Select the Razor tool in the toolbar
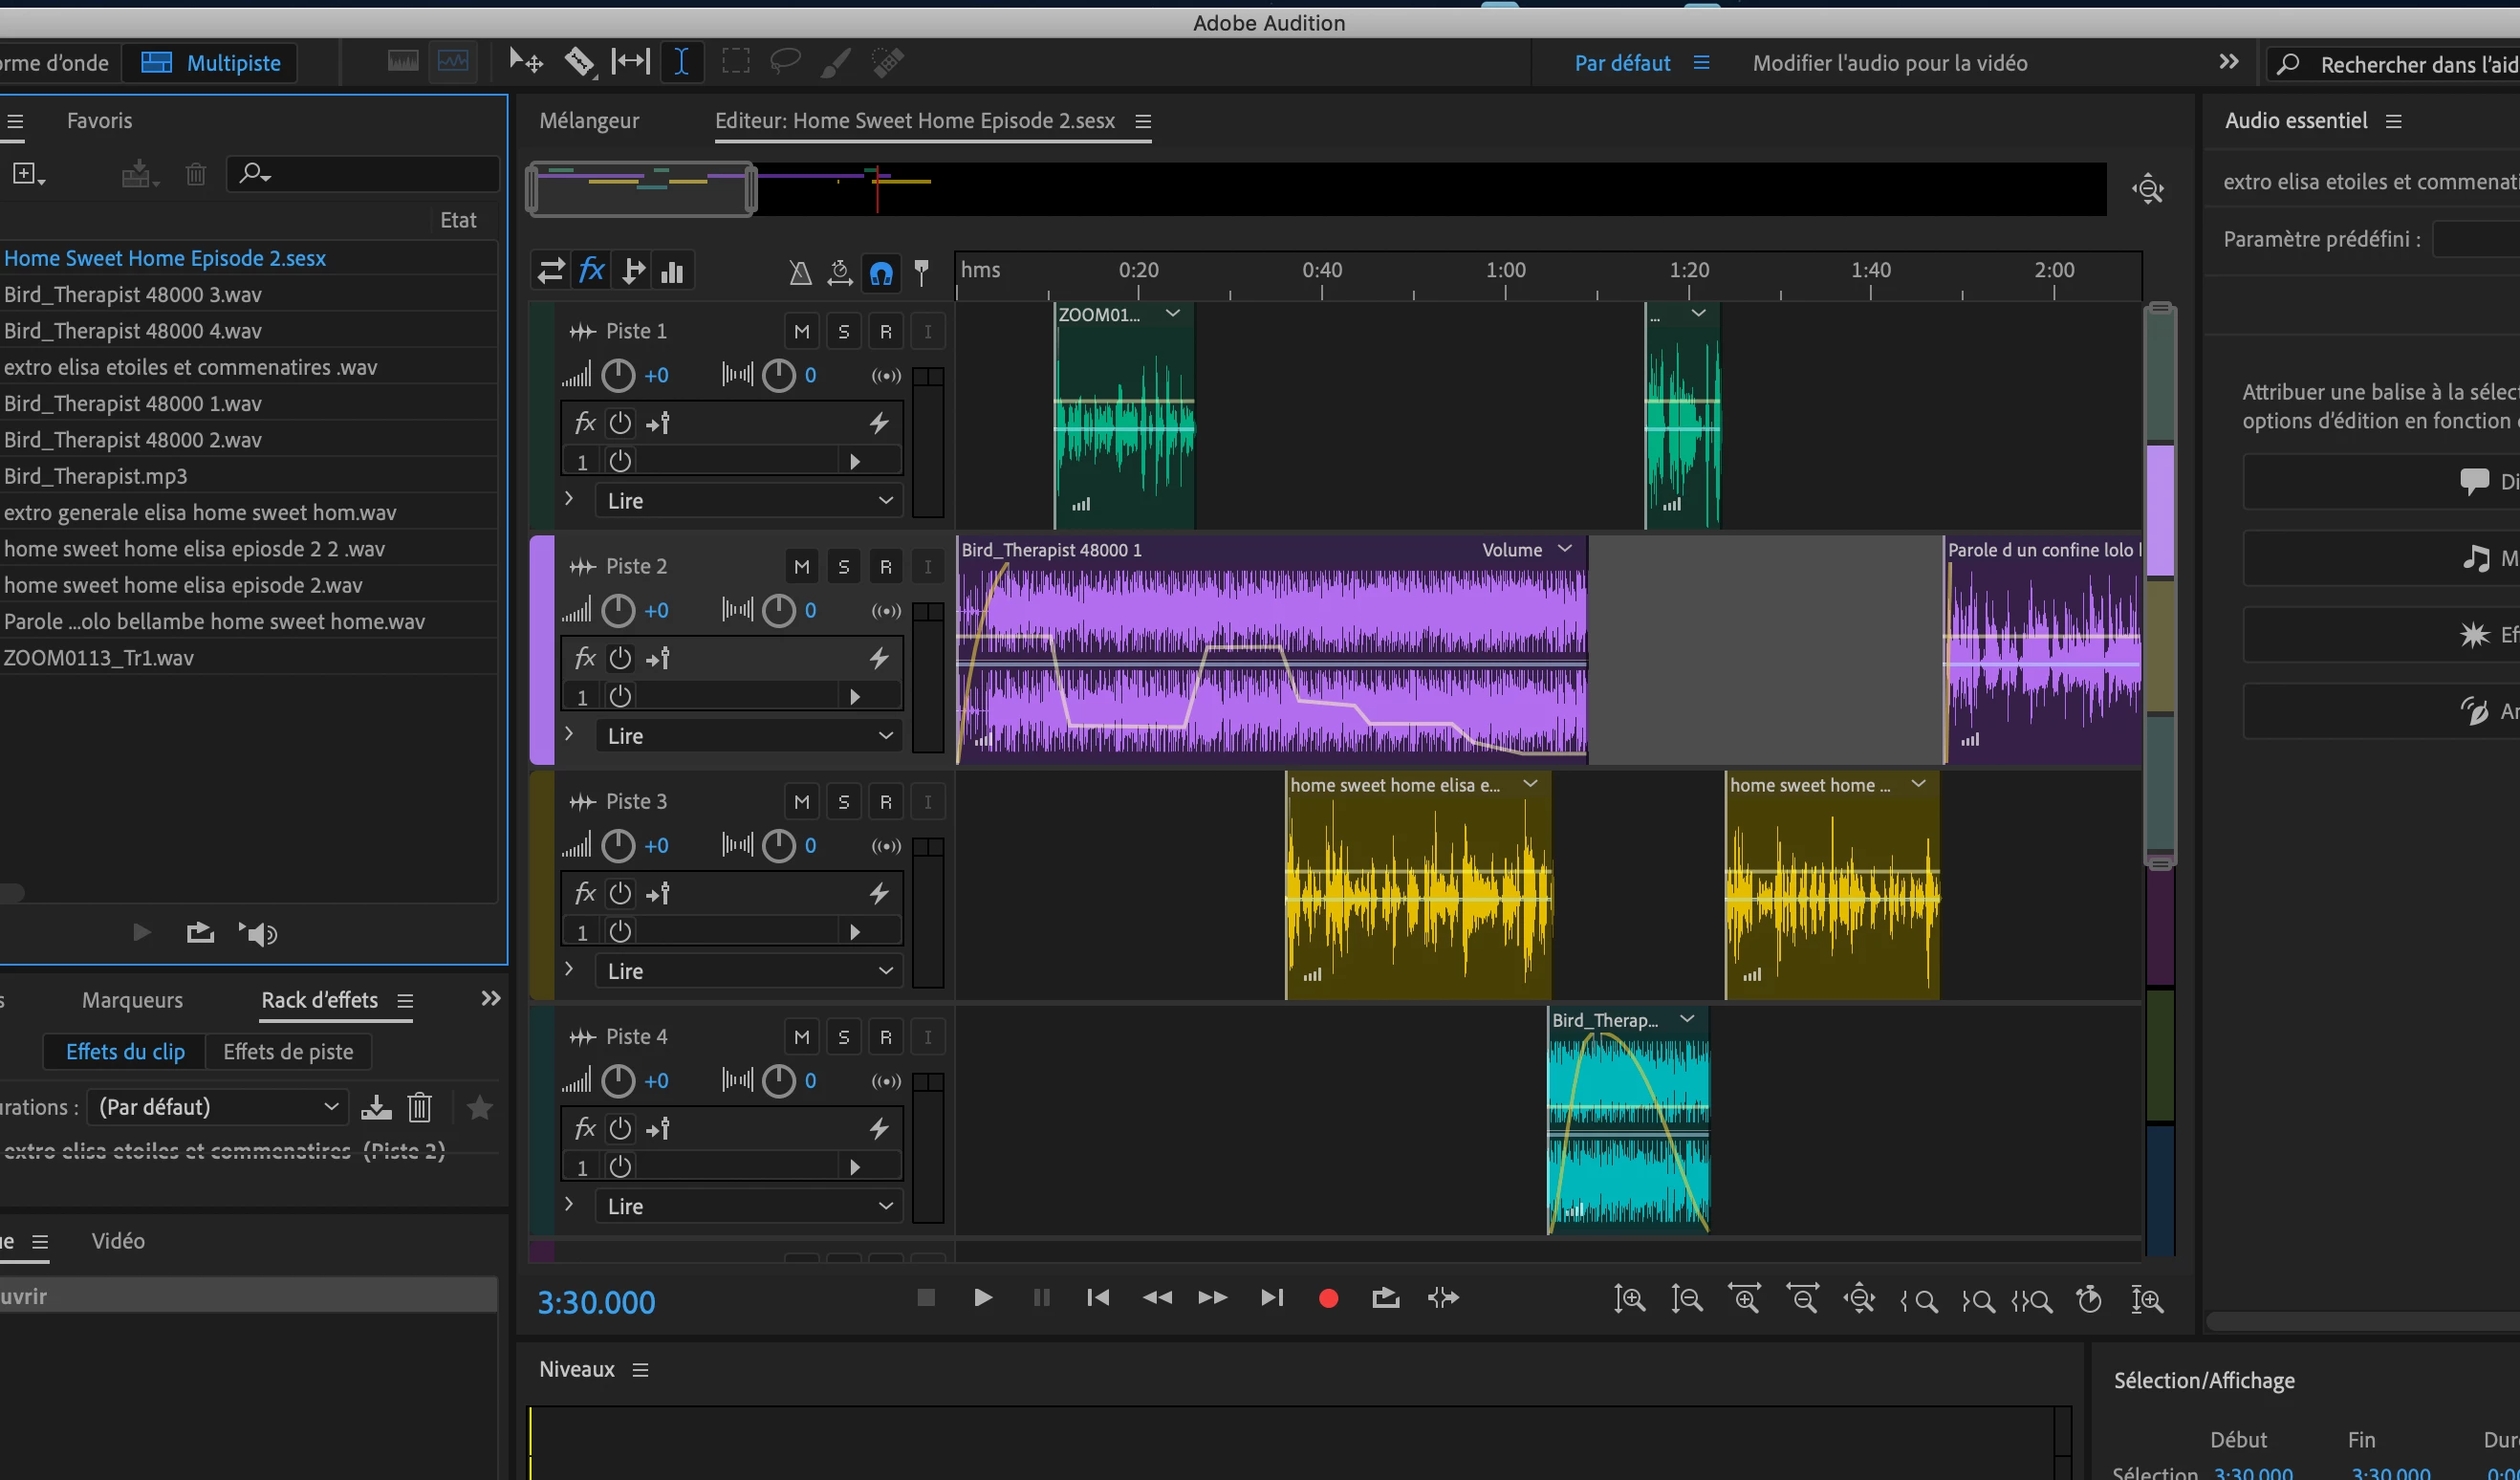2520x1480 pixels. 578,62
